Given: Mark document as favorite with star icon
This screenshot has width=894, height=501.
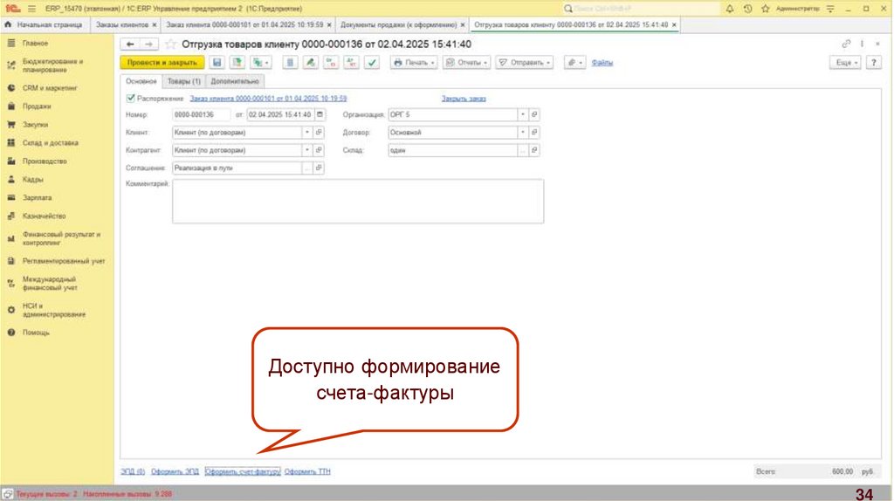Looking at the screenshot, I should coord(170,44).
